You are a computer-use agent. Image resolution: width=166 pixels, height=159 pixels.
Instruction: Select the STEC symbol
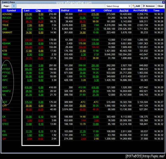(x=6, y=124)
